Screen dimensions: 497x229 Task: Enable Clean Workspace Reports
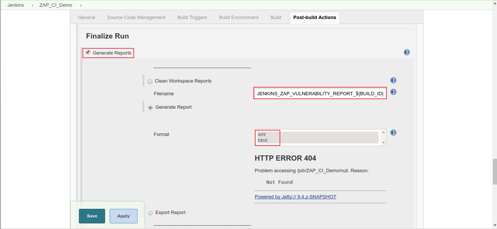pyautogui.click(x=150, y=81)
